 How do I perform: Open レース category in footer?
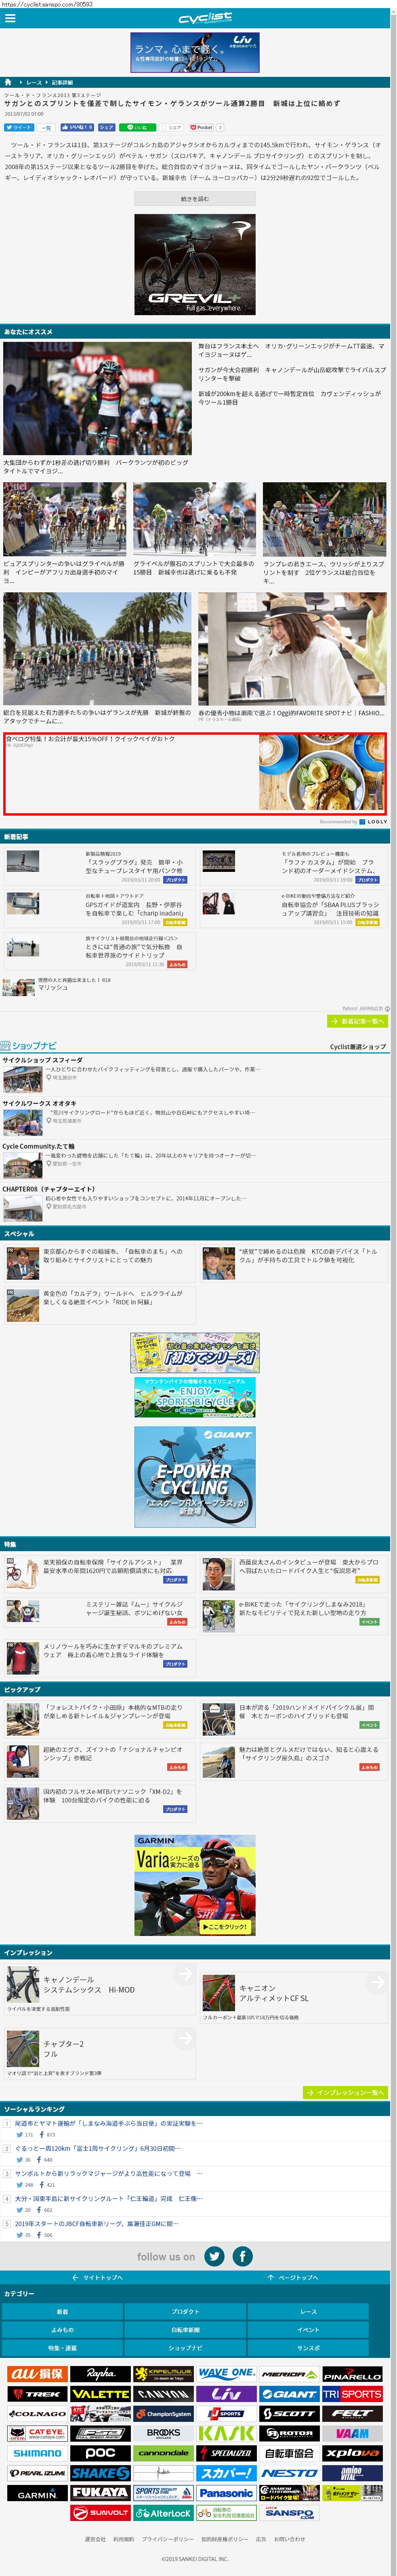click(307, 2311)
